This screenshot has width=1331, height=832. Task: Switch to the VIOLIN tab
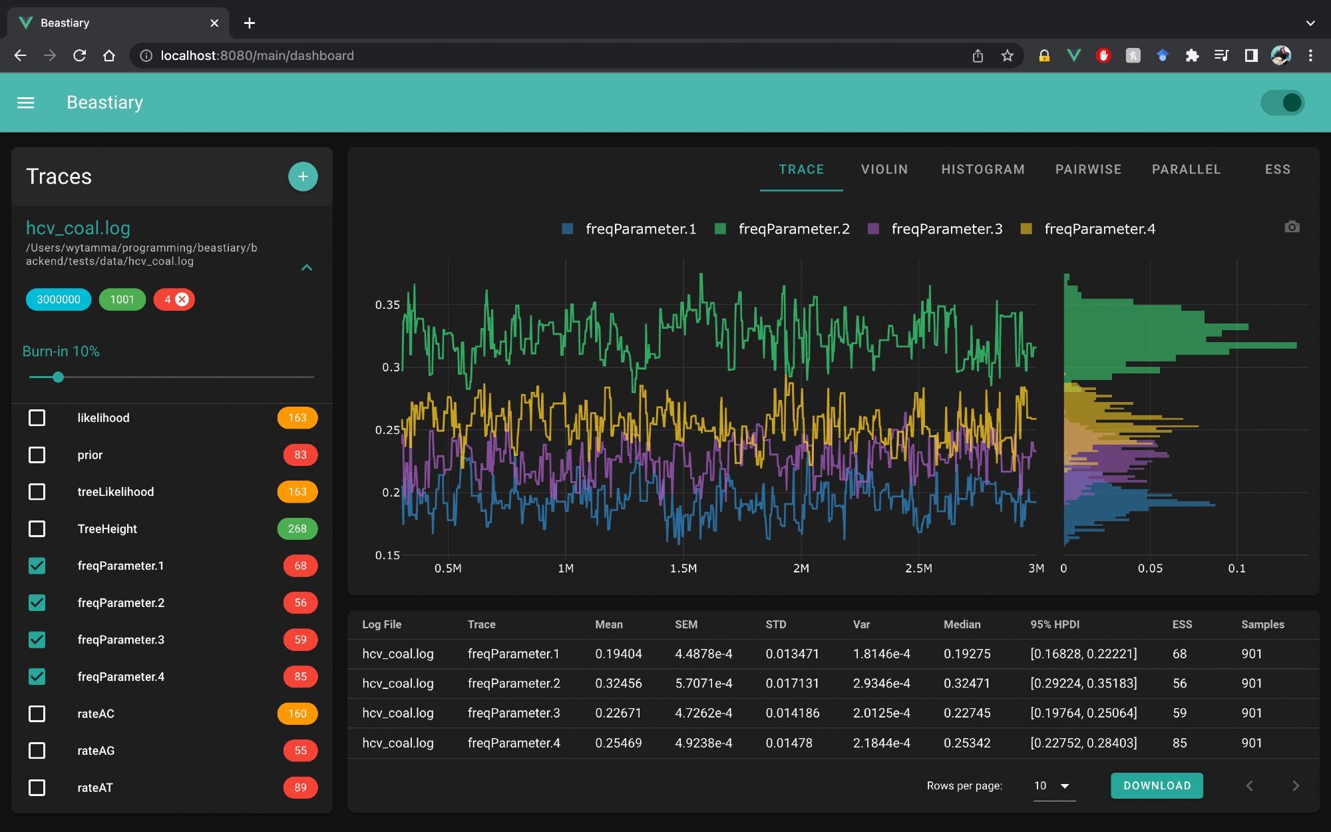click(x=884, y=170)
